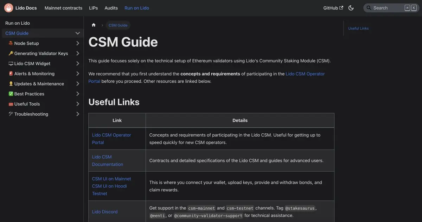Click the CSM Guide page title
422x222 pixels.
123,42
